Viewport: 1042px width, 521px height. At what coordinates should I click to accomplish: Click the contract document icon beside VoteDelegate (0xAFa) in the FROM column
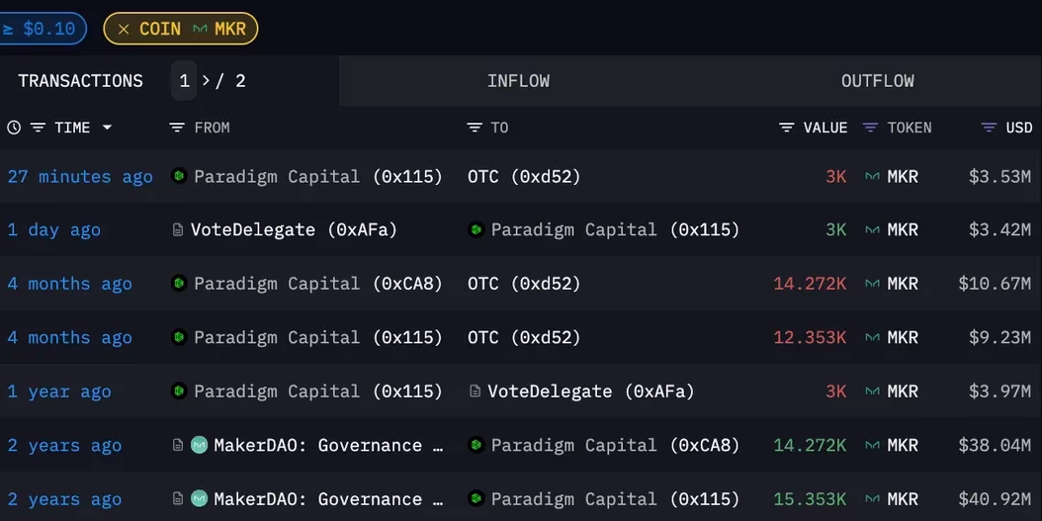point(177,230)
